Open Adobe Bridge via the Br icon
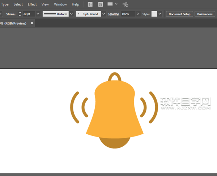 point(90,4)
